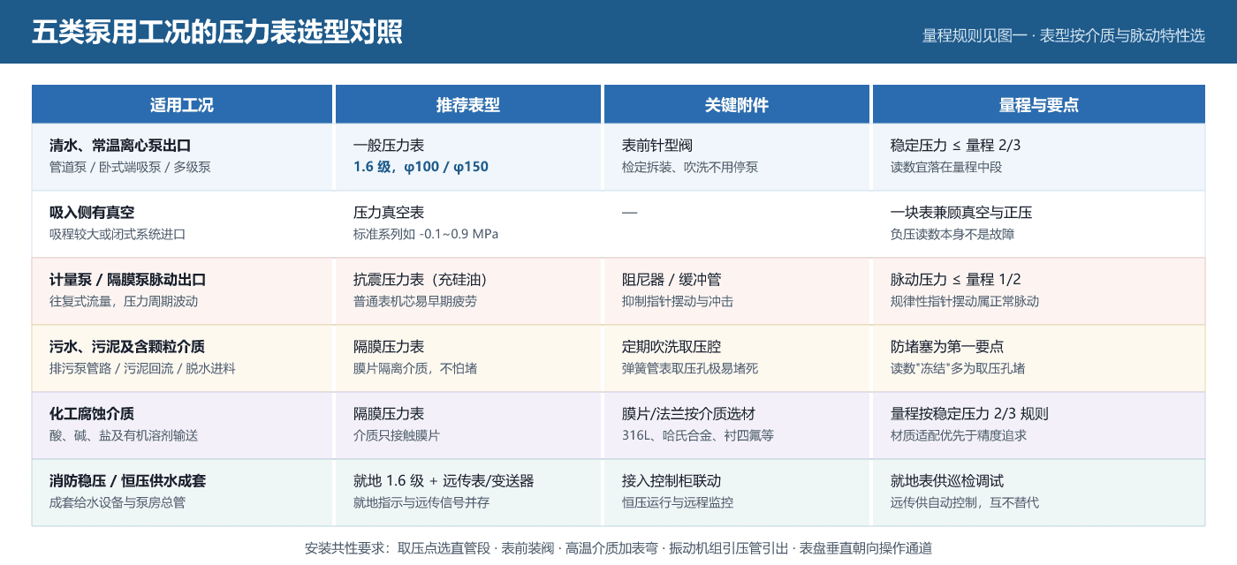Click the cell 接入控制柜联动
This screenshot has width=1237, height=565.
click(672, 481)
